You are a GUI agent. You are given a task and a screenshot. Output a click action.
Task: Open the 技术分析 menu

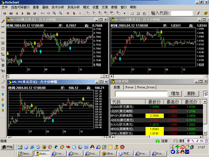[x=58, y=7]
